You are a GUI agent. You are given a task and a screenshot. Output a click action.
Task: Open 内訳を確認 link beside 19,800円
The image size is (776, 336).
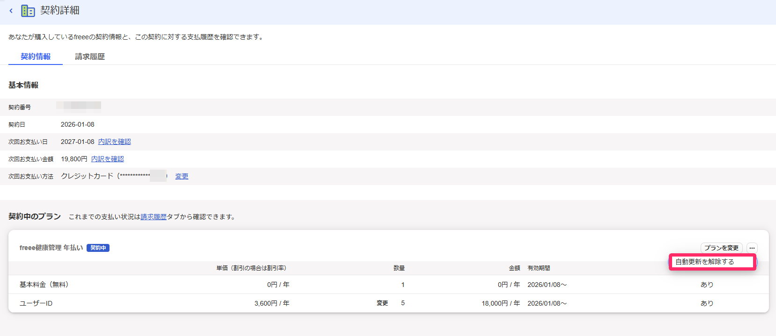click(108, 159)
